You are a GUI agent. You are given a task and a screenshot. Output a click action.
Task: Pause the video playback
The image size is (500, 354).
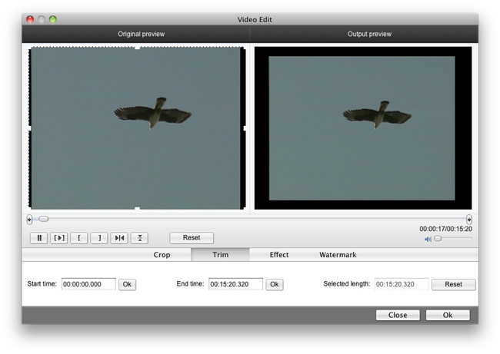39,238
